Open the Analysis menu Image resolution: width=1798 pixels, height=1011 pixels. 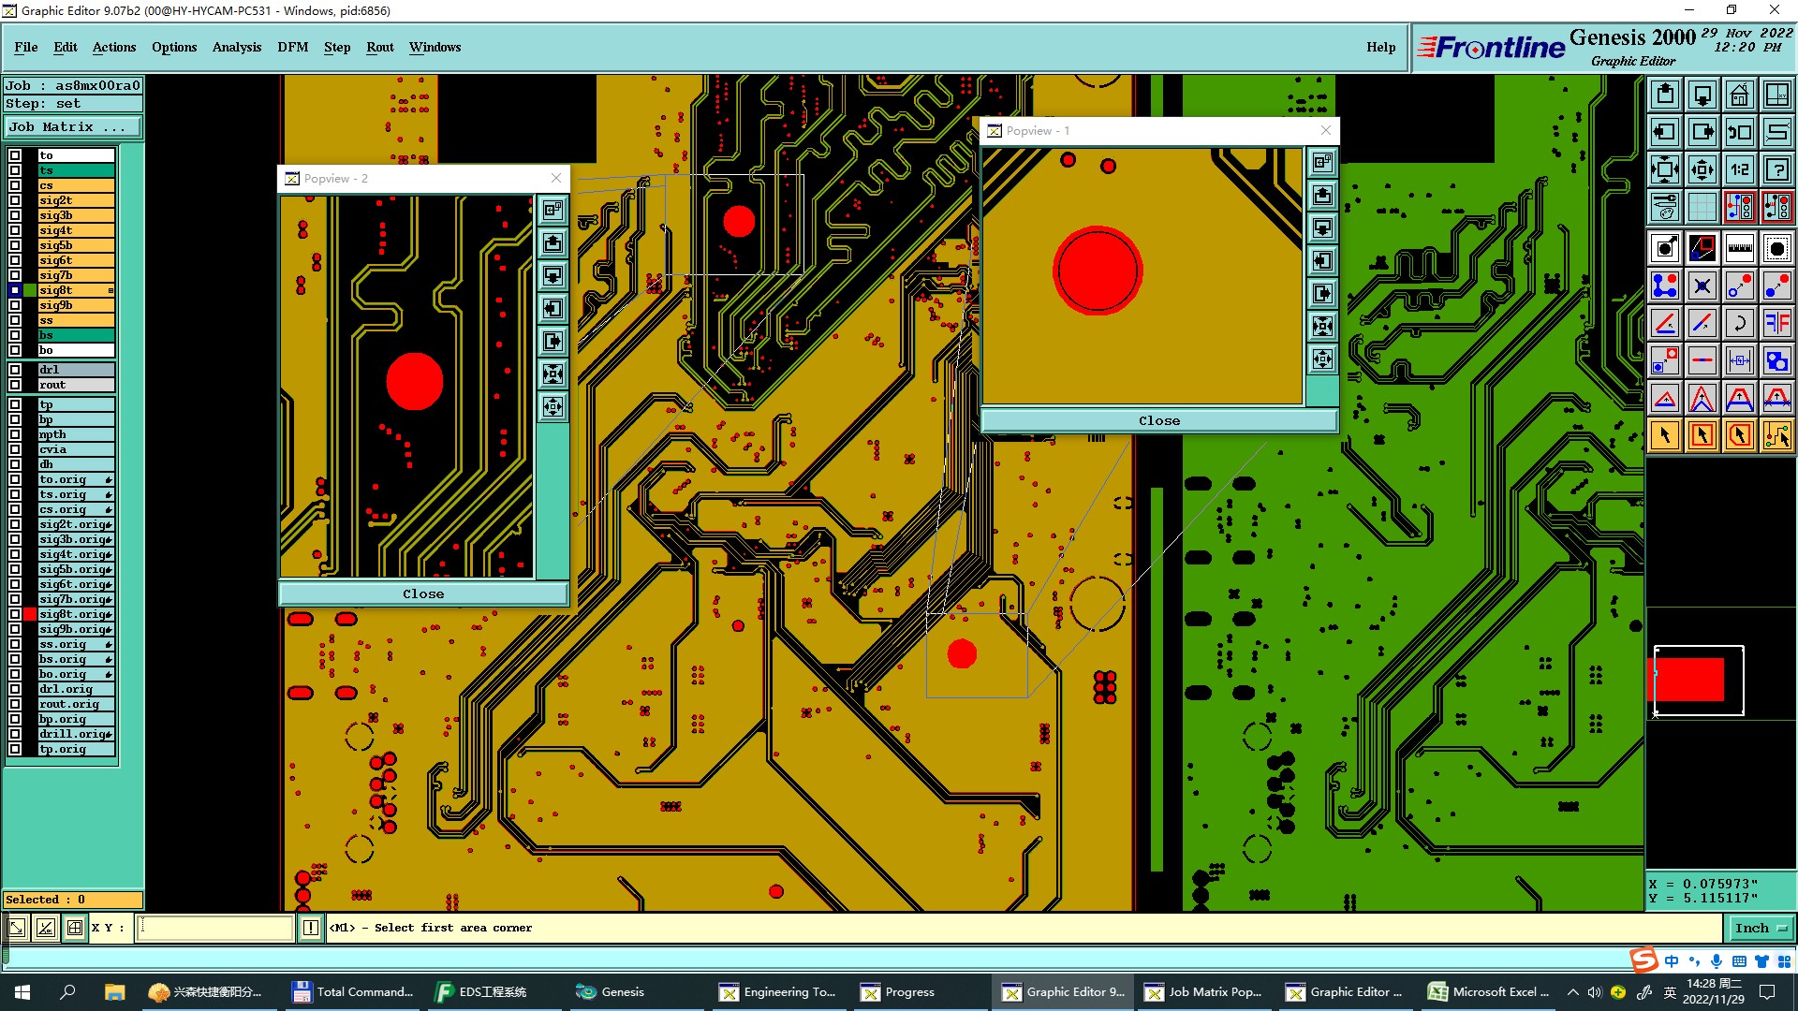pos(236,47)
